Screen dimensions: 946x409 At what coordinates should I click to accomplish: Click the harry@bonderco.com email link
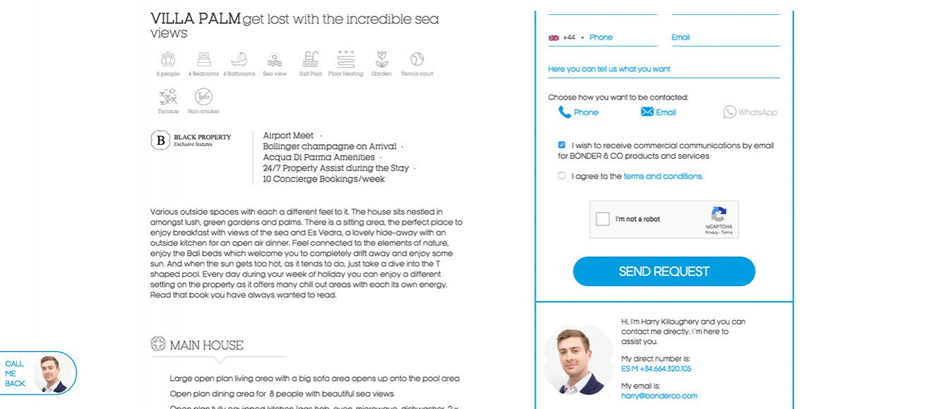(659, 396)
